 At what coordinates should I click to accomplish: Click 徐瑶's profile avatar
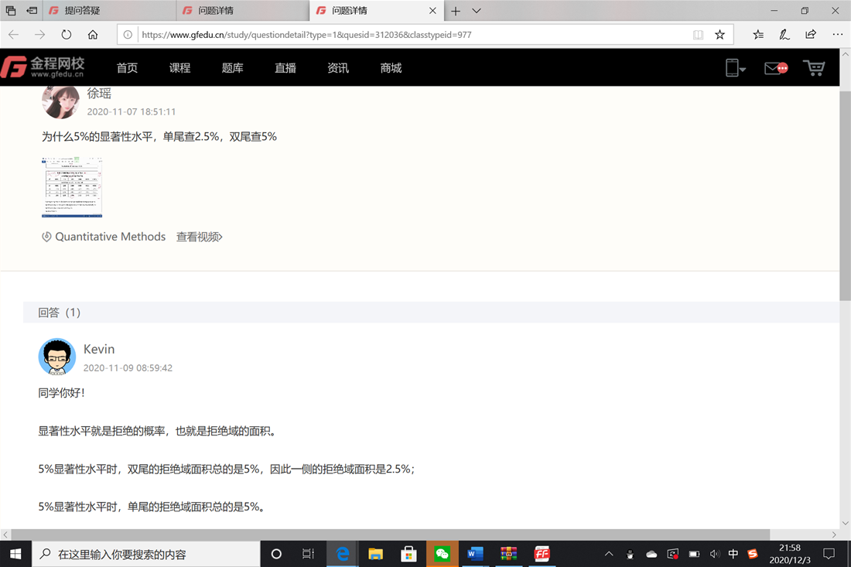[60, 101]
